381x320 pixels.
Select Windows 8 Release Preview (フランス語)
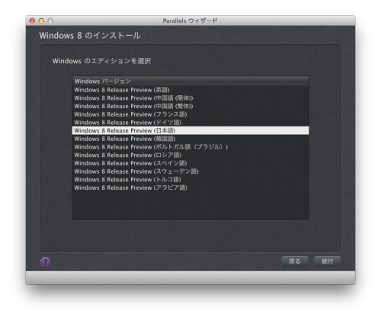(x=190, y=114)
